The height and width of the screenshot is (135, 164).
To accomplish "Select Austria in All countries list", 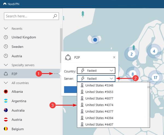I will pos(17,119).
